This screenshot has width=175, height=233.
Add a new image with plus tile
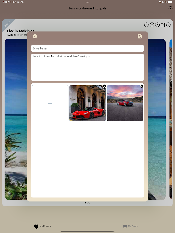(50, 103)
